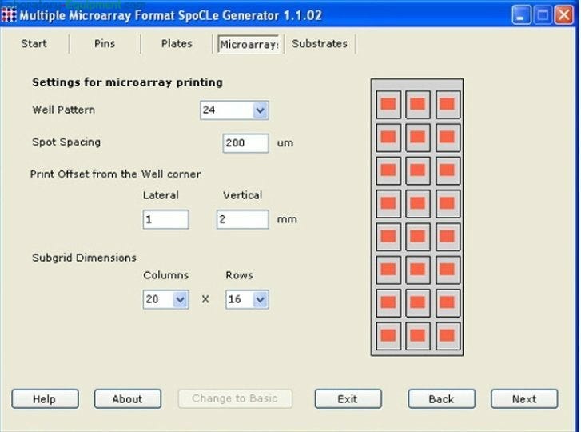Click the bottom-right well in plate preview
This screenshot has width=581, height=432.
[448, 334]
